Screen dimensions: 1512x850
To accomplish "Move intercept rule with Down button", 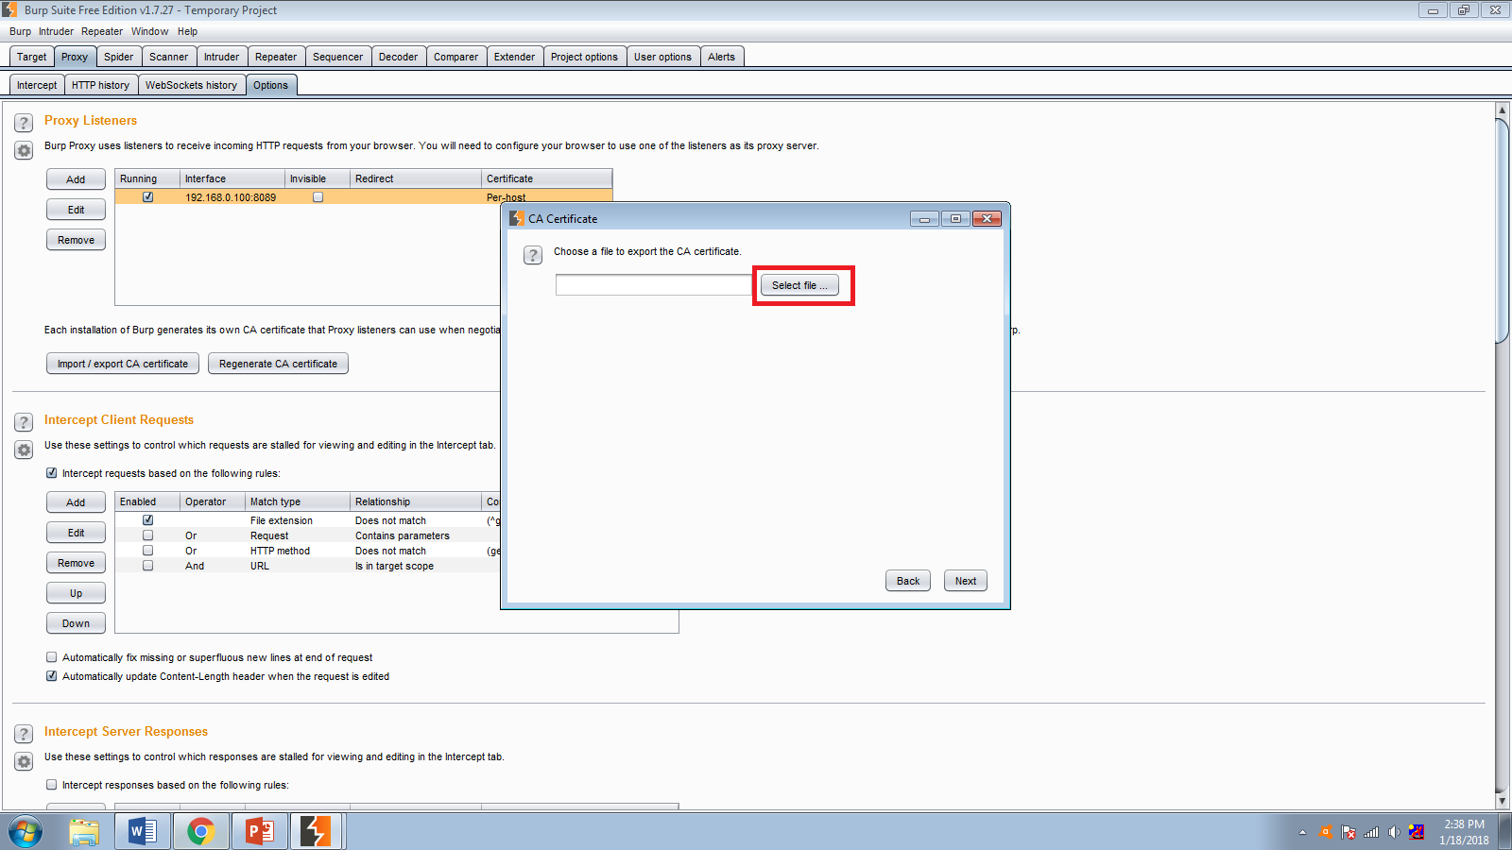I will [76, 623].
